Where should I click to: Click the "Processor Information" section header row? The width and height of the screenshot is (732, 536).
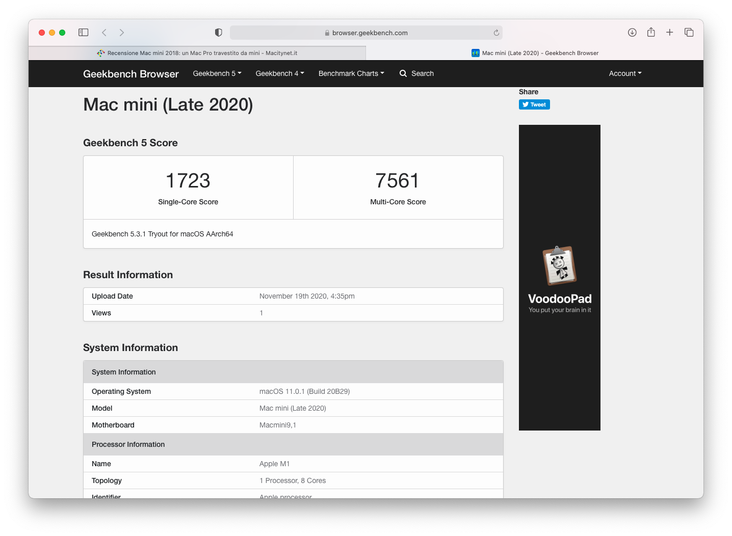click(x=293, y=444)
